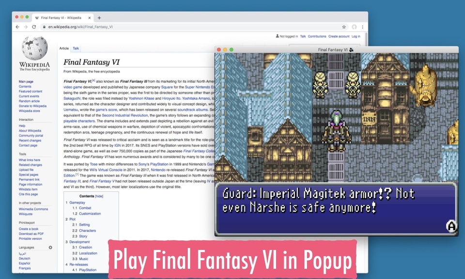
Task: Open What links here link
Action: tap(30, 160)
